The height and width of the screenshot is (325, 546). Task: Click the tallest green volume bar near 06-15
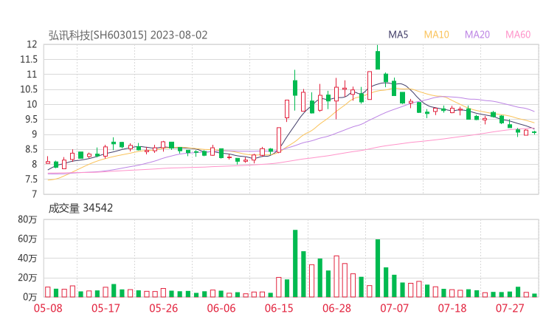295,264
